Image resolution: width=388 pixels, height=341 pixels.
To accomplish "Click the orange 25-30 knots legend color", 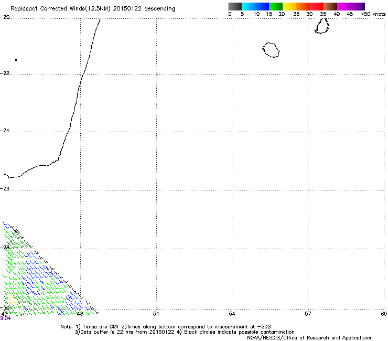I will [303, 6].
